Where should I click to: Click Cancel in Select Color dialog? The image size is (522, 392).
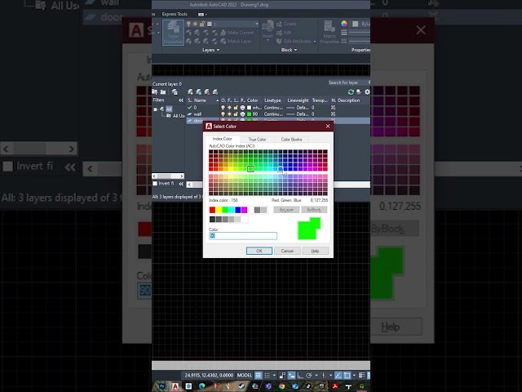click(x=287, y=251)
